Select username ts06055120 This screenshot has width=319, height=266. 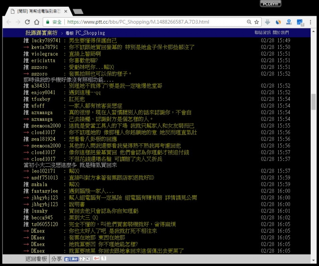44,225
